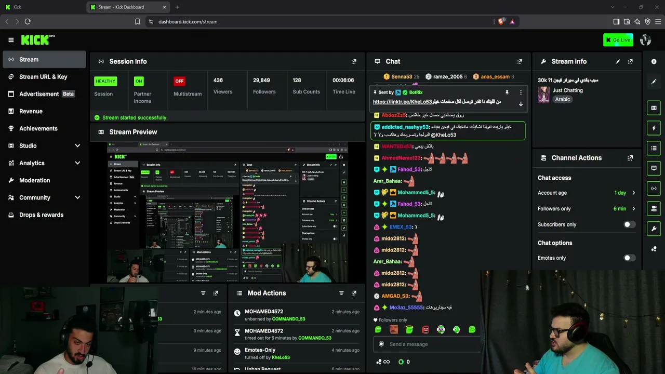Toggle the wrench widget icon in the right rail
665x374 pixels.
[x=654, y=229]
